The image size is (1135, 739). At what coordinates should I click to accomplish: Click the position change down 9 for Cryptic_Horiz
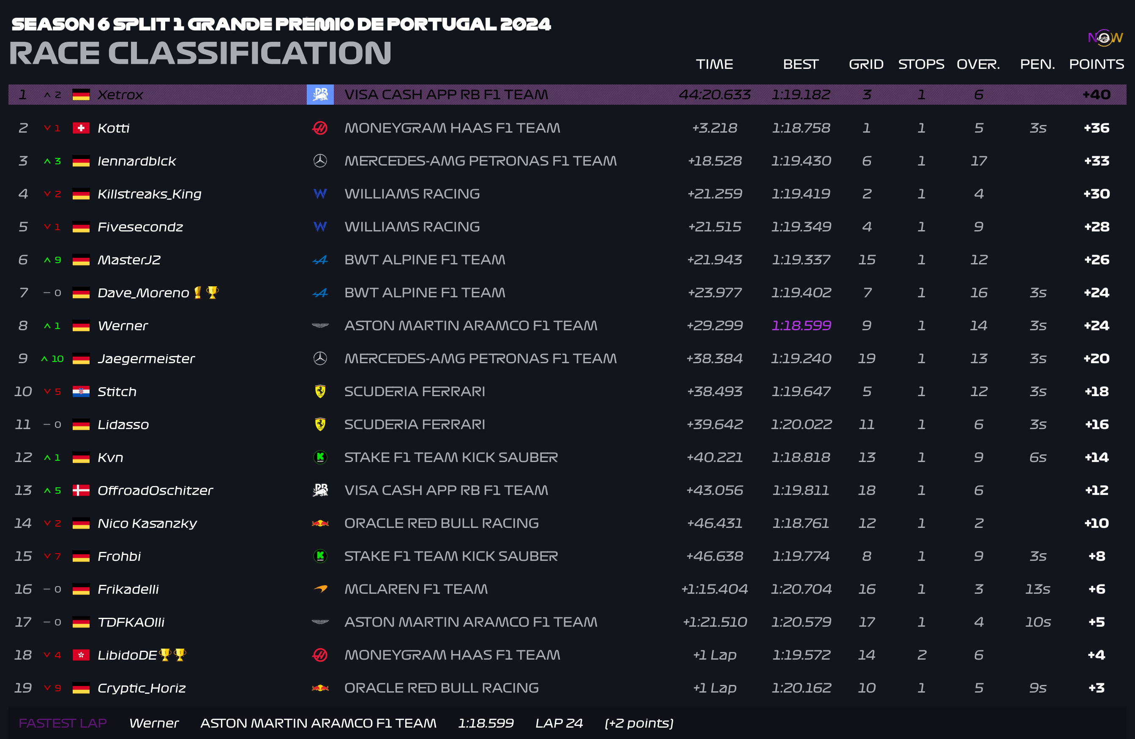tap(52, 687)
